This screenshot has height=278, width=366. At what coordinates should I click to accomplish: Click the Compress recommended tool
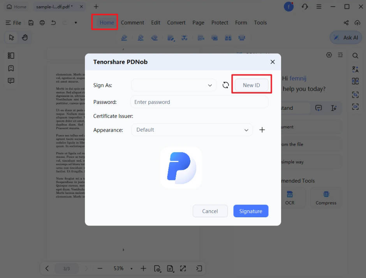(326, 198)
